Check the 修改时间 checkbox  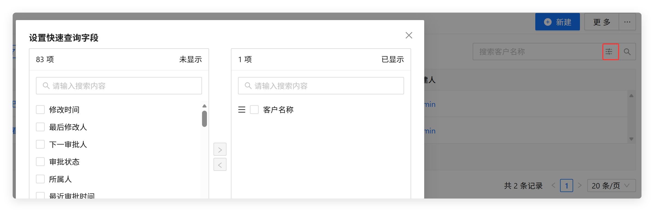click(x=40, y=110)
